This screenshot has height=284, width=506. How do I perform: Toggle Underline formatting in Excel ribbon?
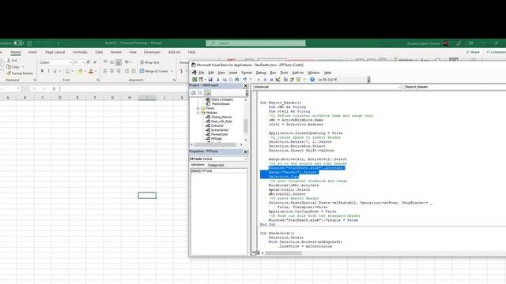(x=55, y=71)
